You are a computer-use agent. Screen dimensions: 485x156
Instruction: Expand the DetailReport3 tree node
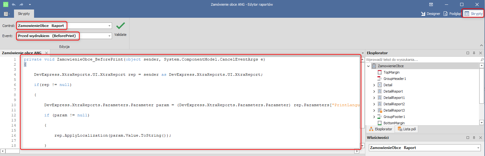point(374,110)
